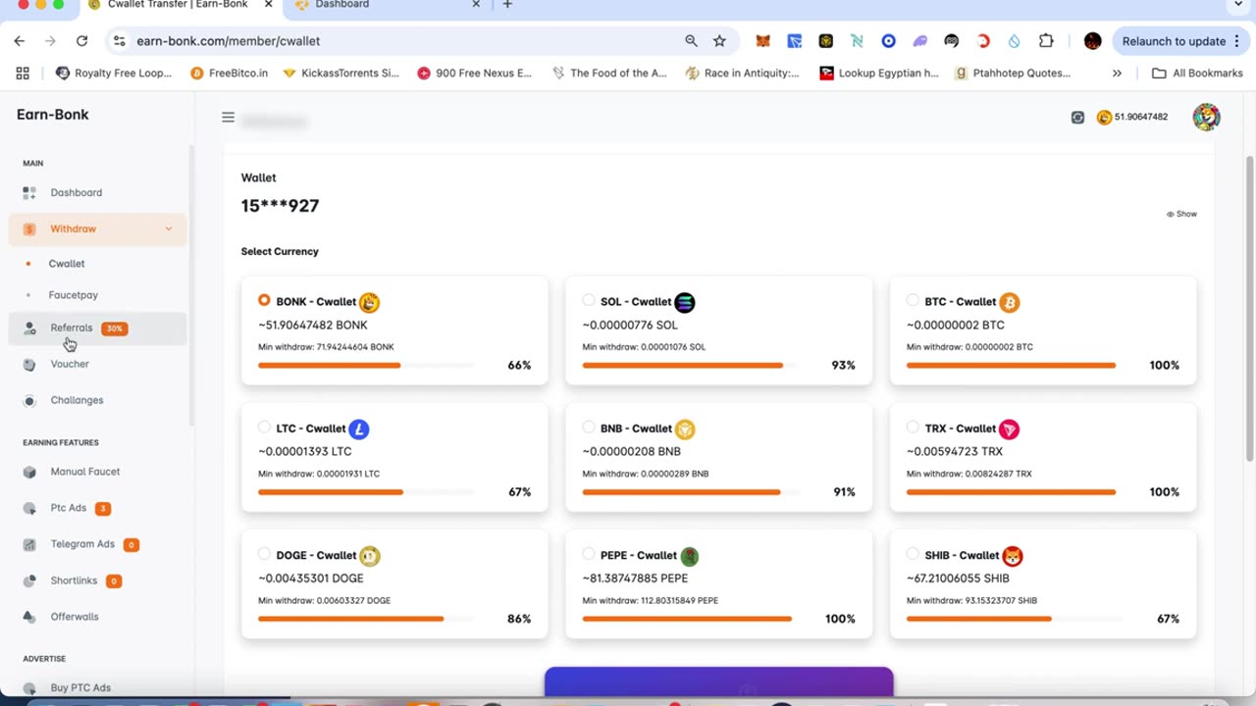Click the Offerwalls icon
This screenshot has width=1256, height=706.
coord(29,618)
